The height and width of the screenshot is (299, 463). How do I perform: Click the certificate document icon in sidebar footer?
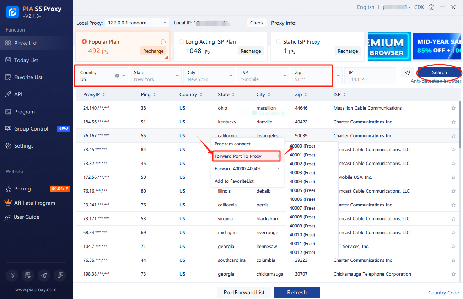point(28,275)
